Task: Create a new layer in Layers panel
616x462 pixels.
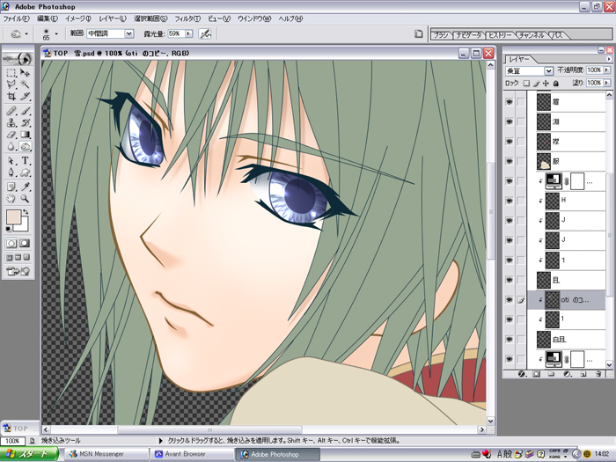Action: click(583, 374)
